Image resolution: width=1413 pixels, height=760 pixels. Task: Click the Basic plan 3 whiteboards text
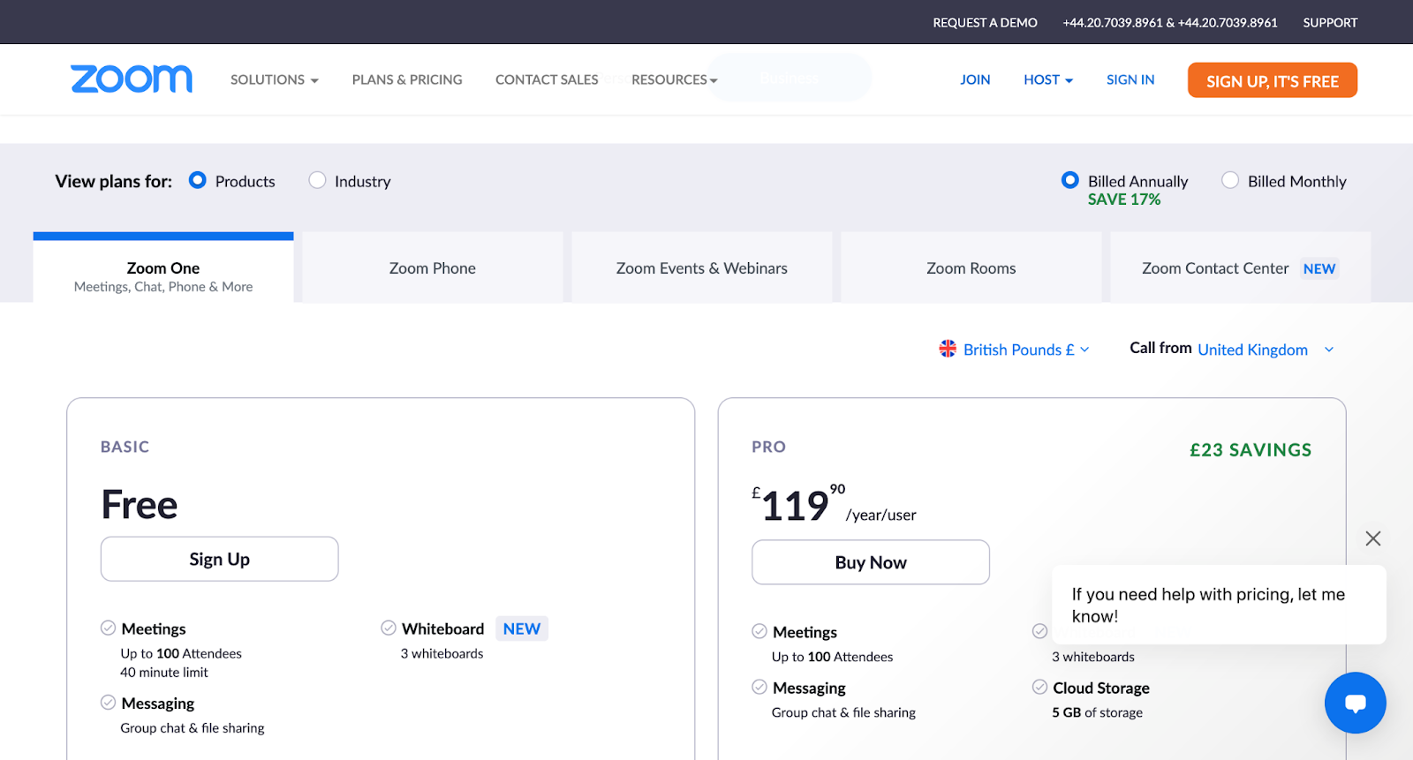coord(442,654)
